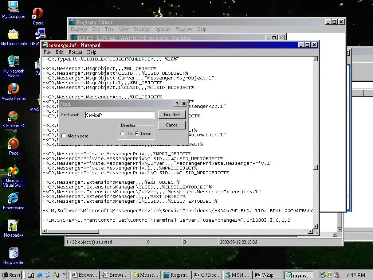Viewport: 373px width, 280px height.
Task: Open the Browservice desktop shortcut
Action: [x=13, y=201]
